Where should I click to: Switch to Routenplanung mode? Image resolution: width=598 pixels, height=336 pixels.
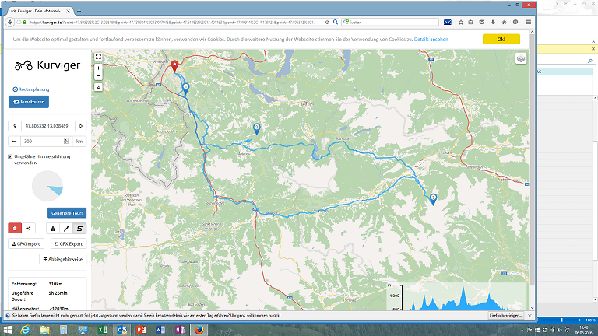click(30, 90)
